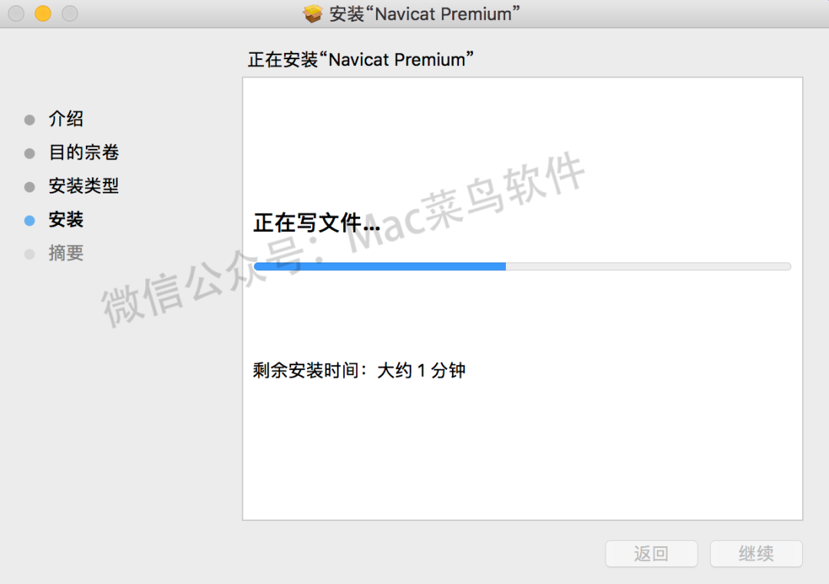Screen dimensions: 829x584
Task: Click the gray bullet next to 介绍
Action: [x=30, y=120]
